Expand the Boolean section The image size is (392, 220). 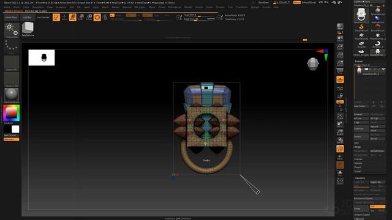(358, 159)
